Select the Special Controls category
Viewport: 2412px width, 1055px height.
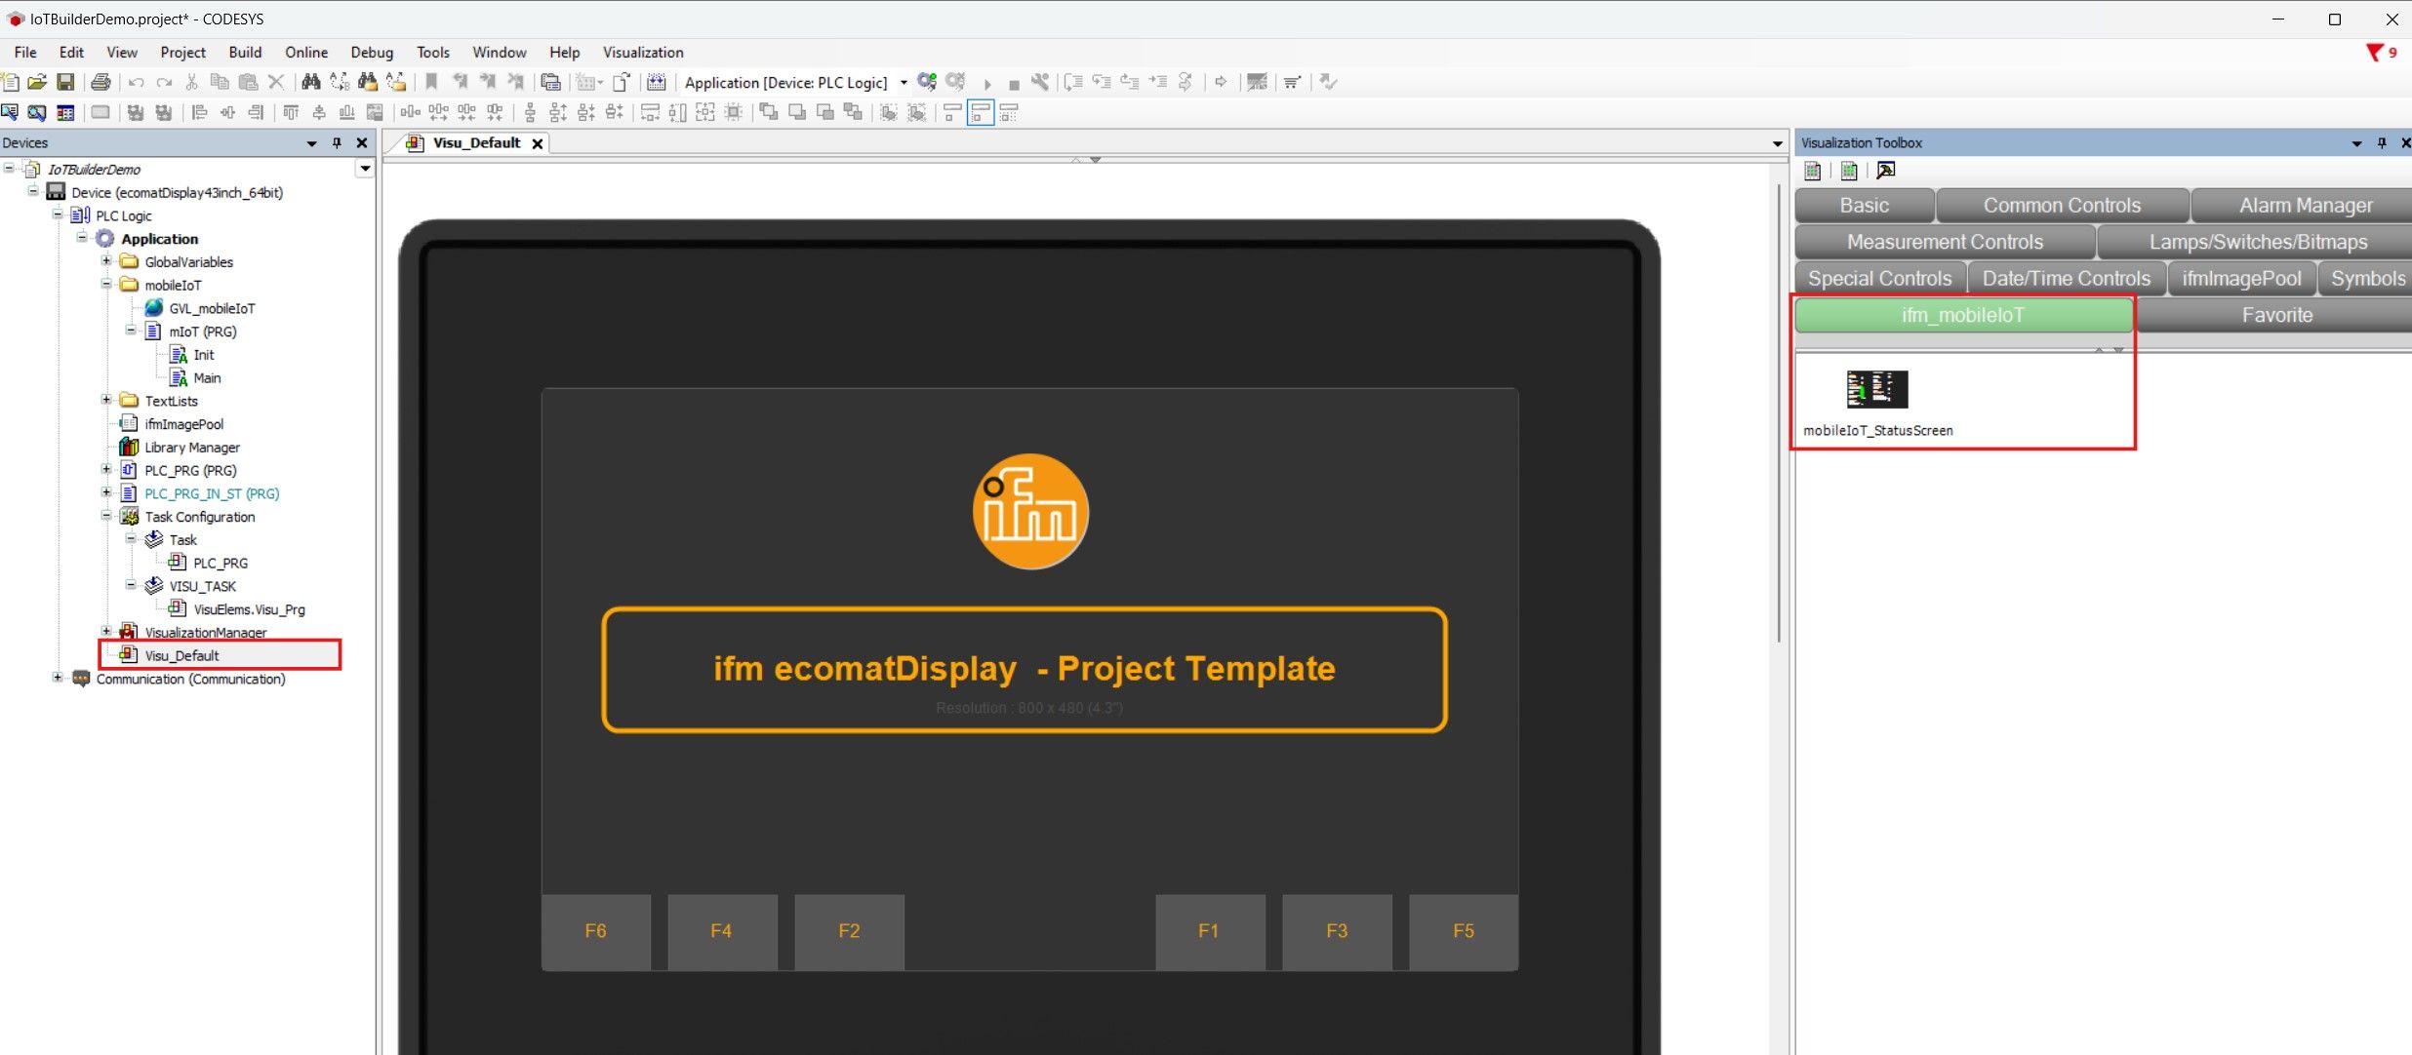pos(1880,279)
